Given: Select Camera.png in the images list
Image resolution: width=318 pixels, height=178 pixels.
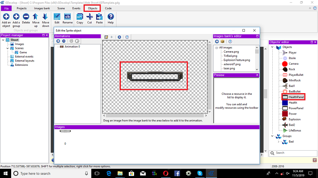Looking at the screenshot, I should point(231,52).
